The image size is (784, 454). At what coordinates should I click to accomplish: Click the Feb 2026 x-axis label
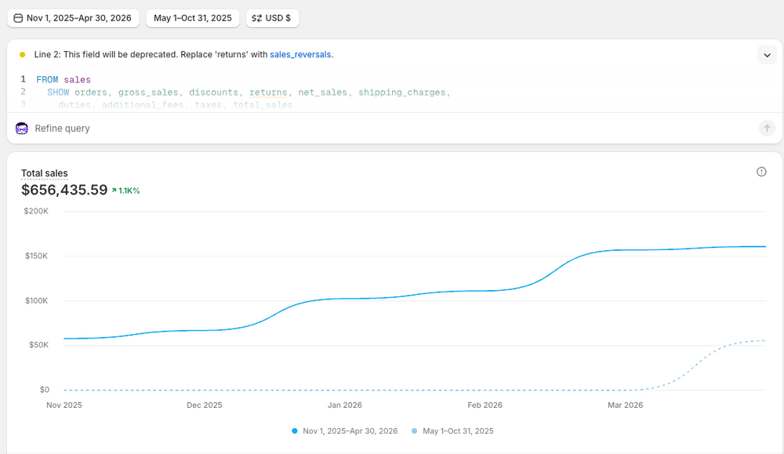(485, 405)
